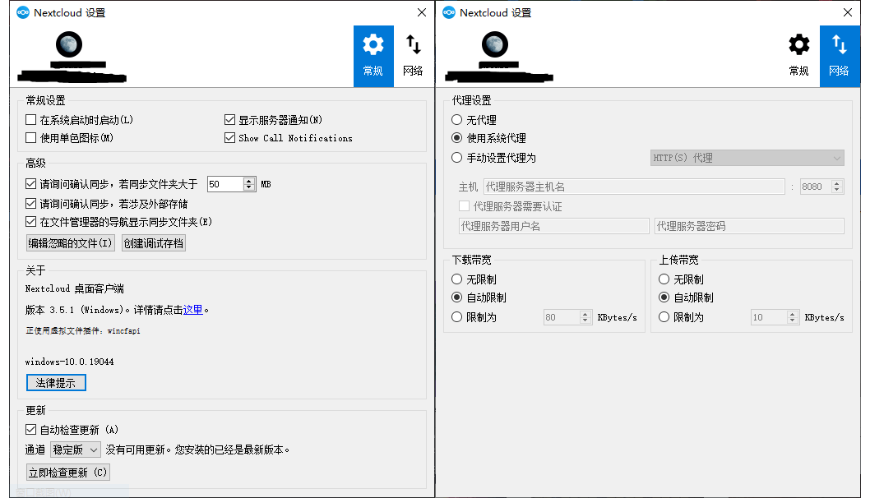Select 无代理 radio option
The height and width of the screenshot is (498, 870).
point(456,120)
